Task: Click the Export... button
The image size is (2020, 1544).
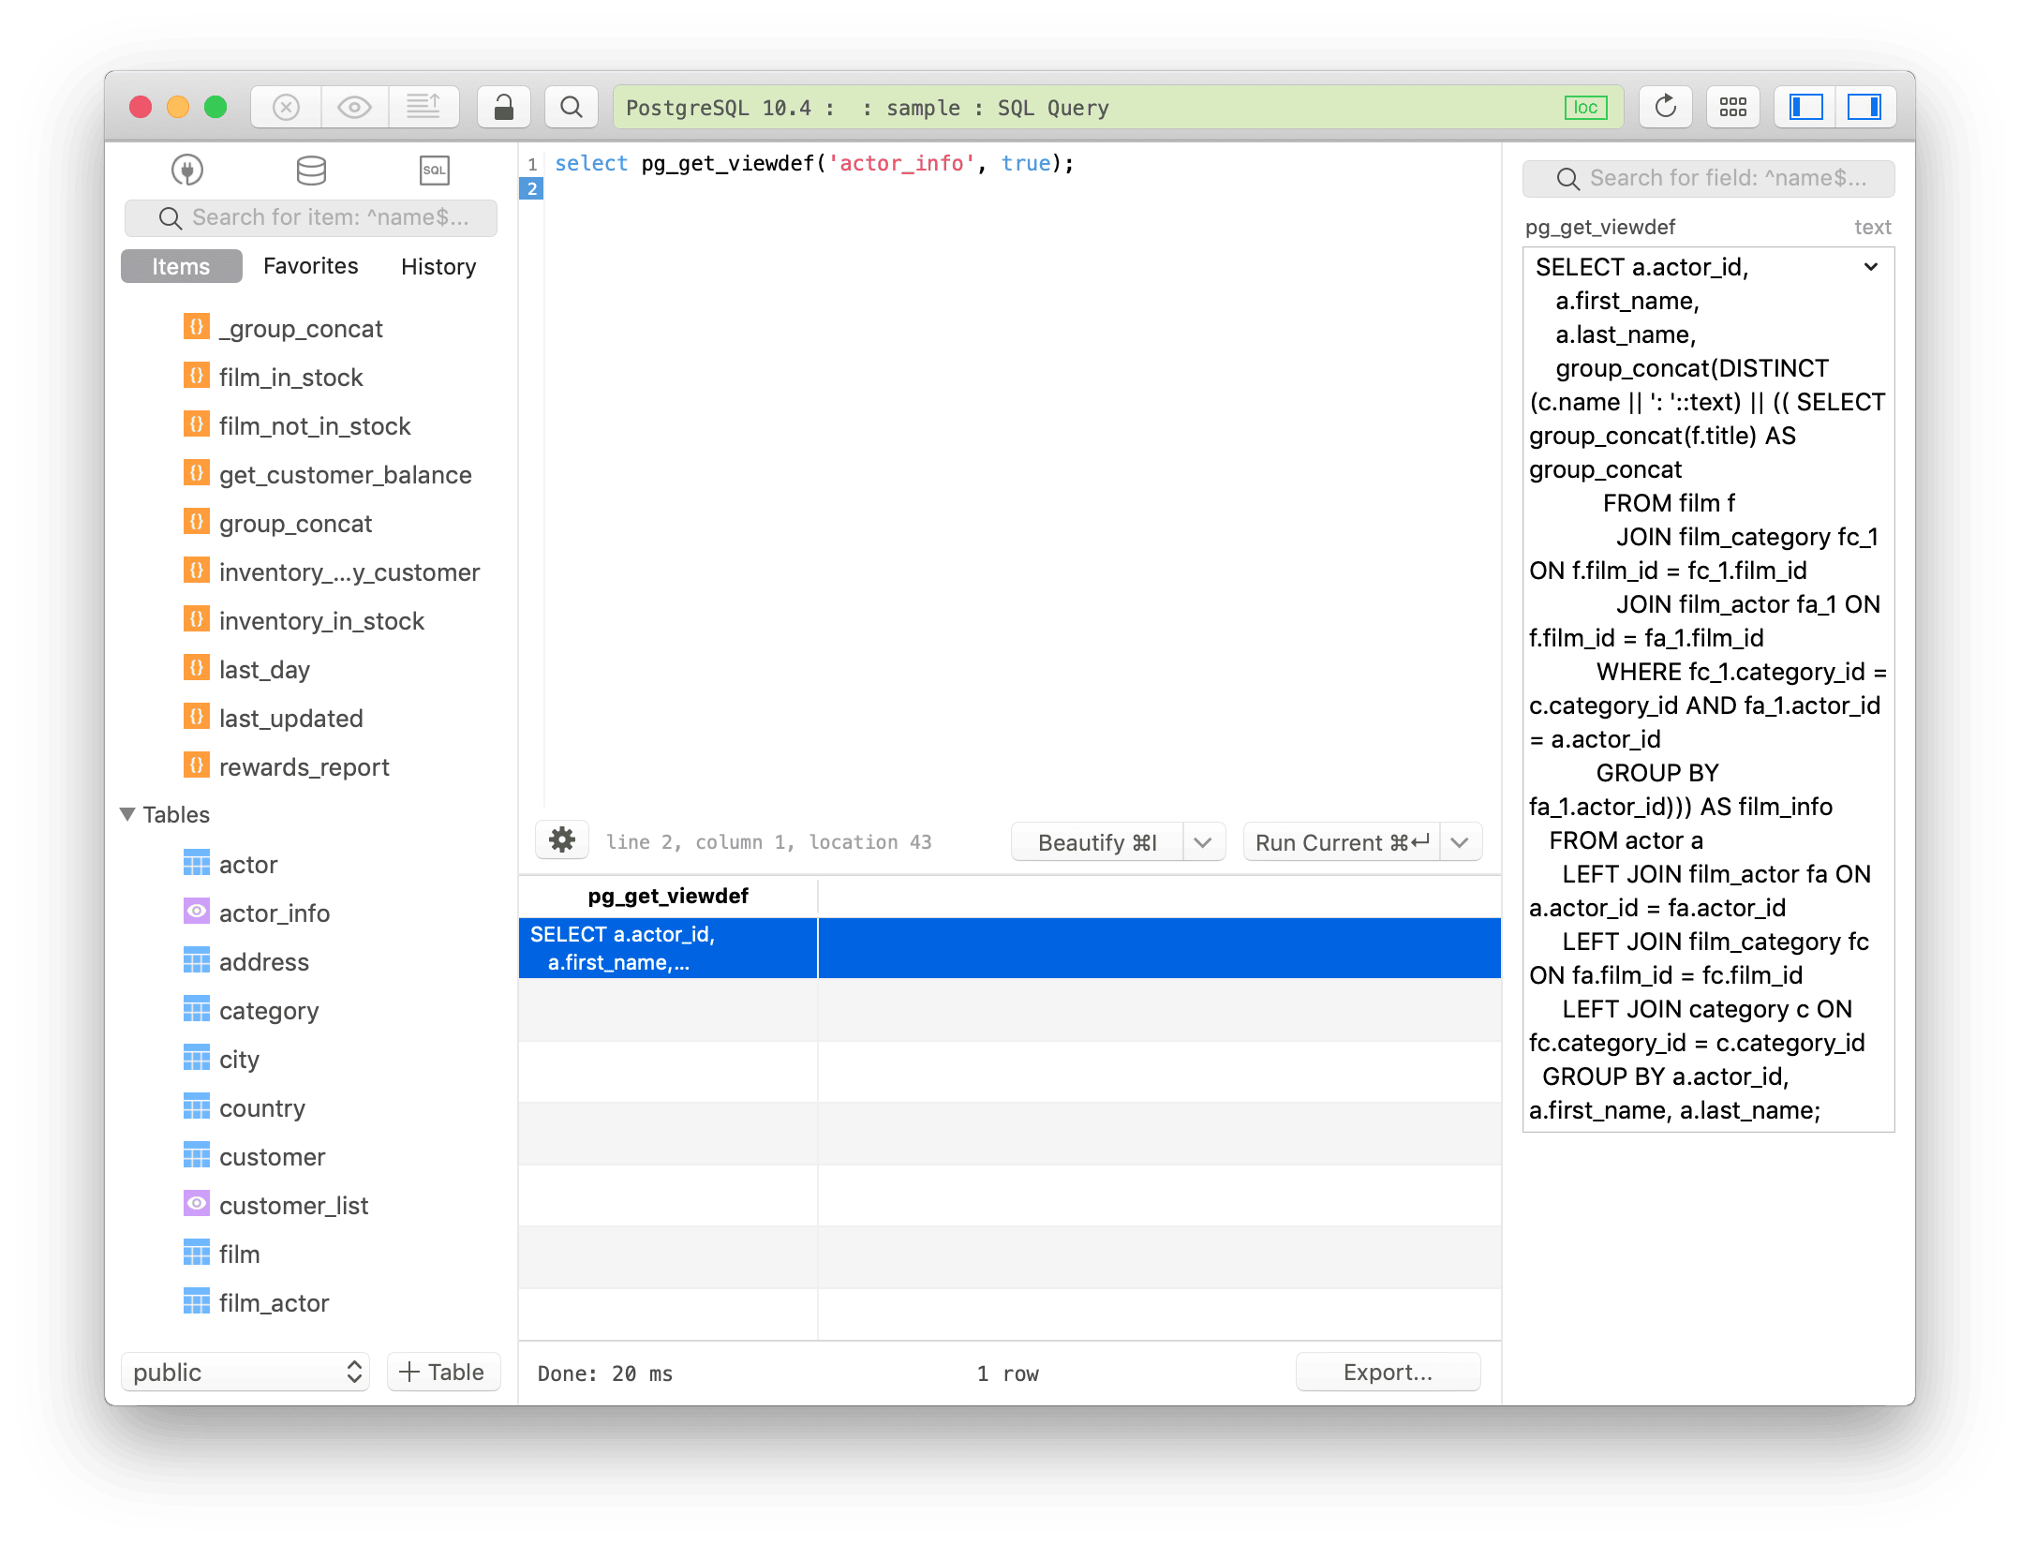Action: (1388, 1373)
